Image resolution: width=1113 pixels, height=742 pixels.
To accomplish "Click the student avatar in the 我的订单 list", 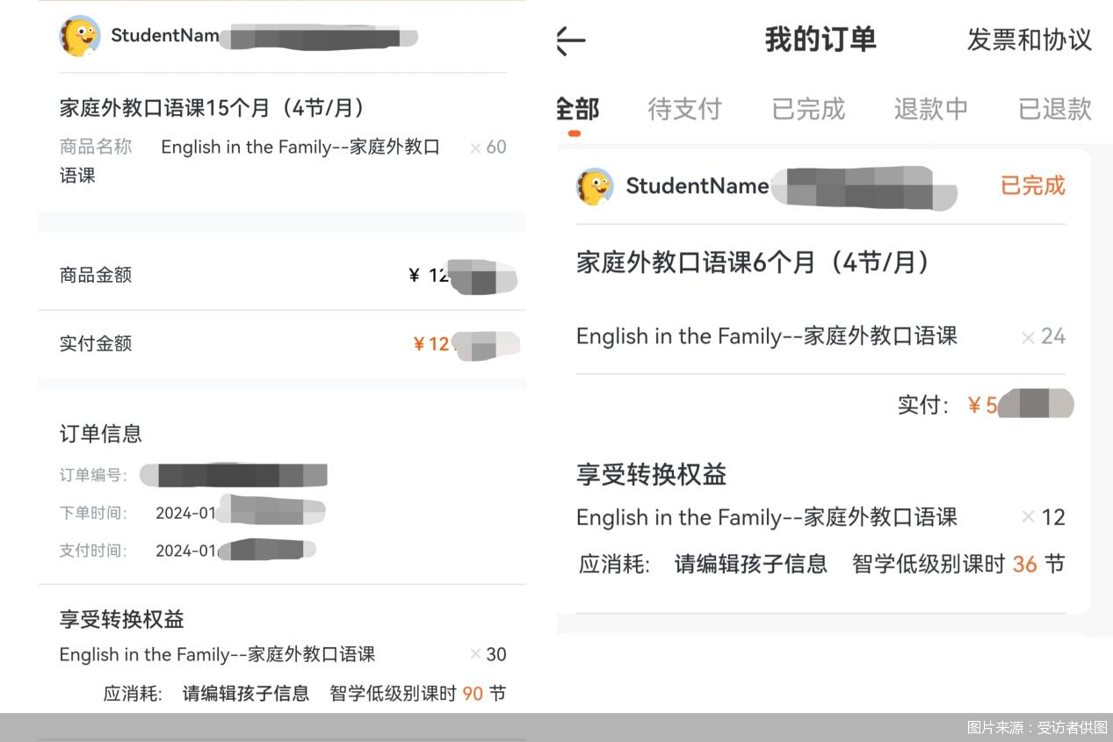I will coord(596,186).
